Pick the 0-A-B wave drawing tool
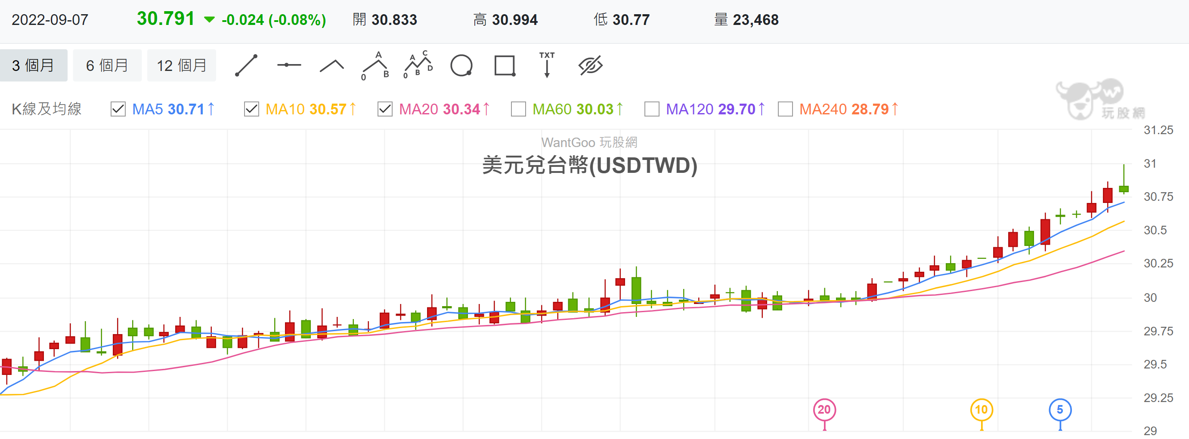1189x439 pixels. pos(375,65)
